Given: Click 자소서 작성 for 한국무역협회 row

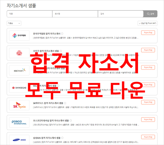Looking at the screenshot, I should tap(148, 33).
